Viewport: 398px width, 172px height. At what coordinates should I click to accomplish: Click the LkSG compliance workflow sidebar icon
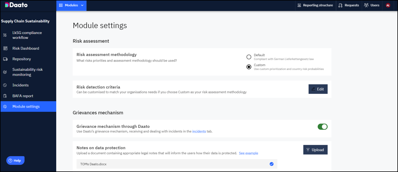pos(5,35)
